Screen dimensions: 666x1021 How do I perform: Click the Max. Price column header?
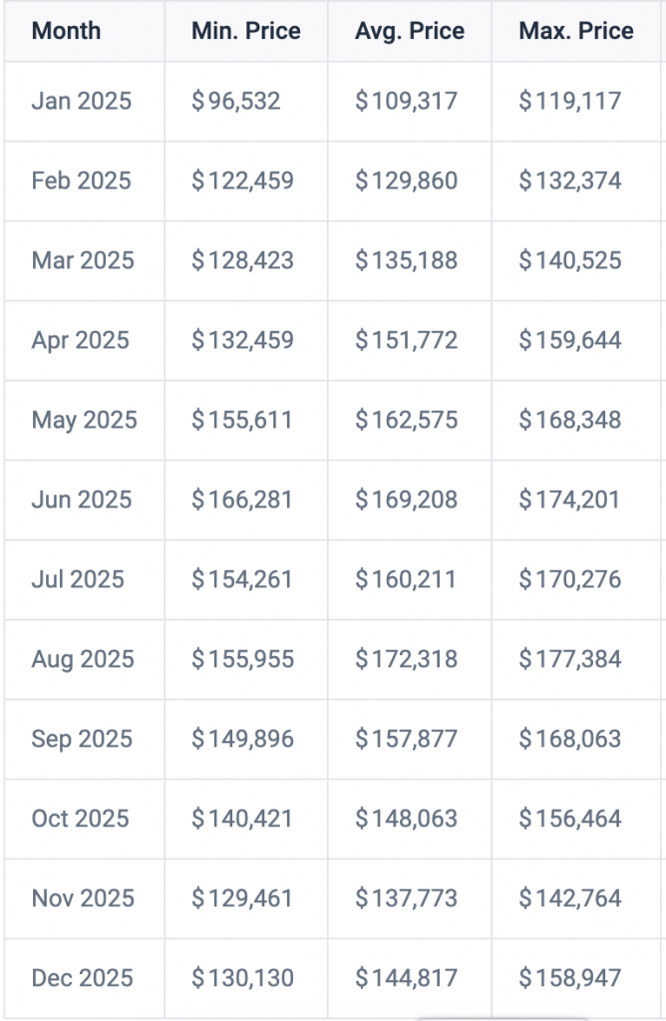pos(575,31)
